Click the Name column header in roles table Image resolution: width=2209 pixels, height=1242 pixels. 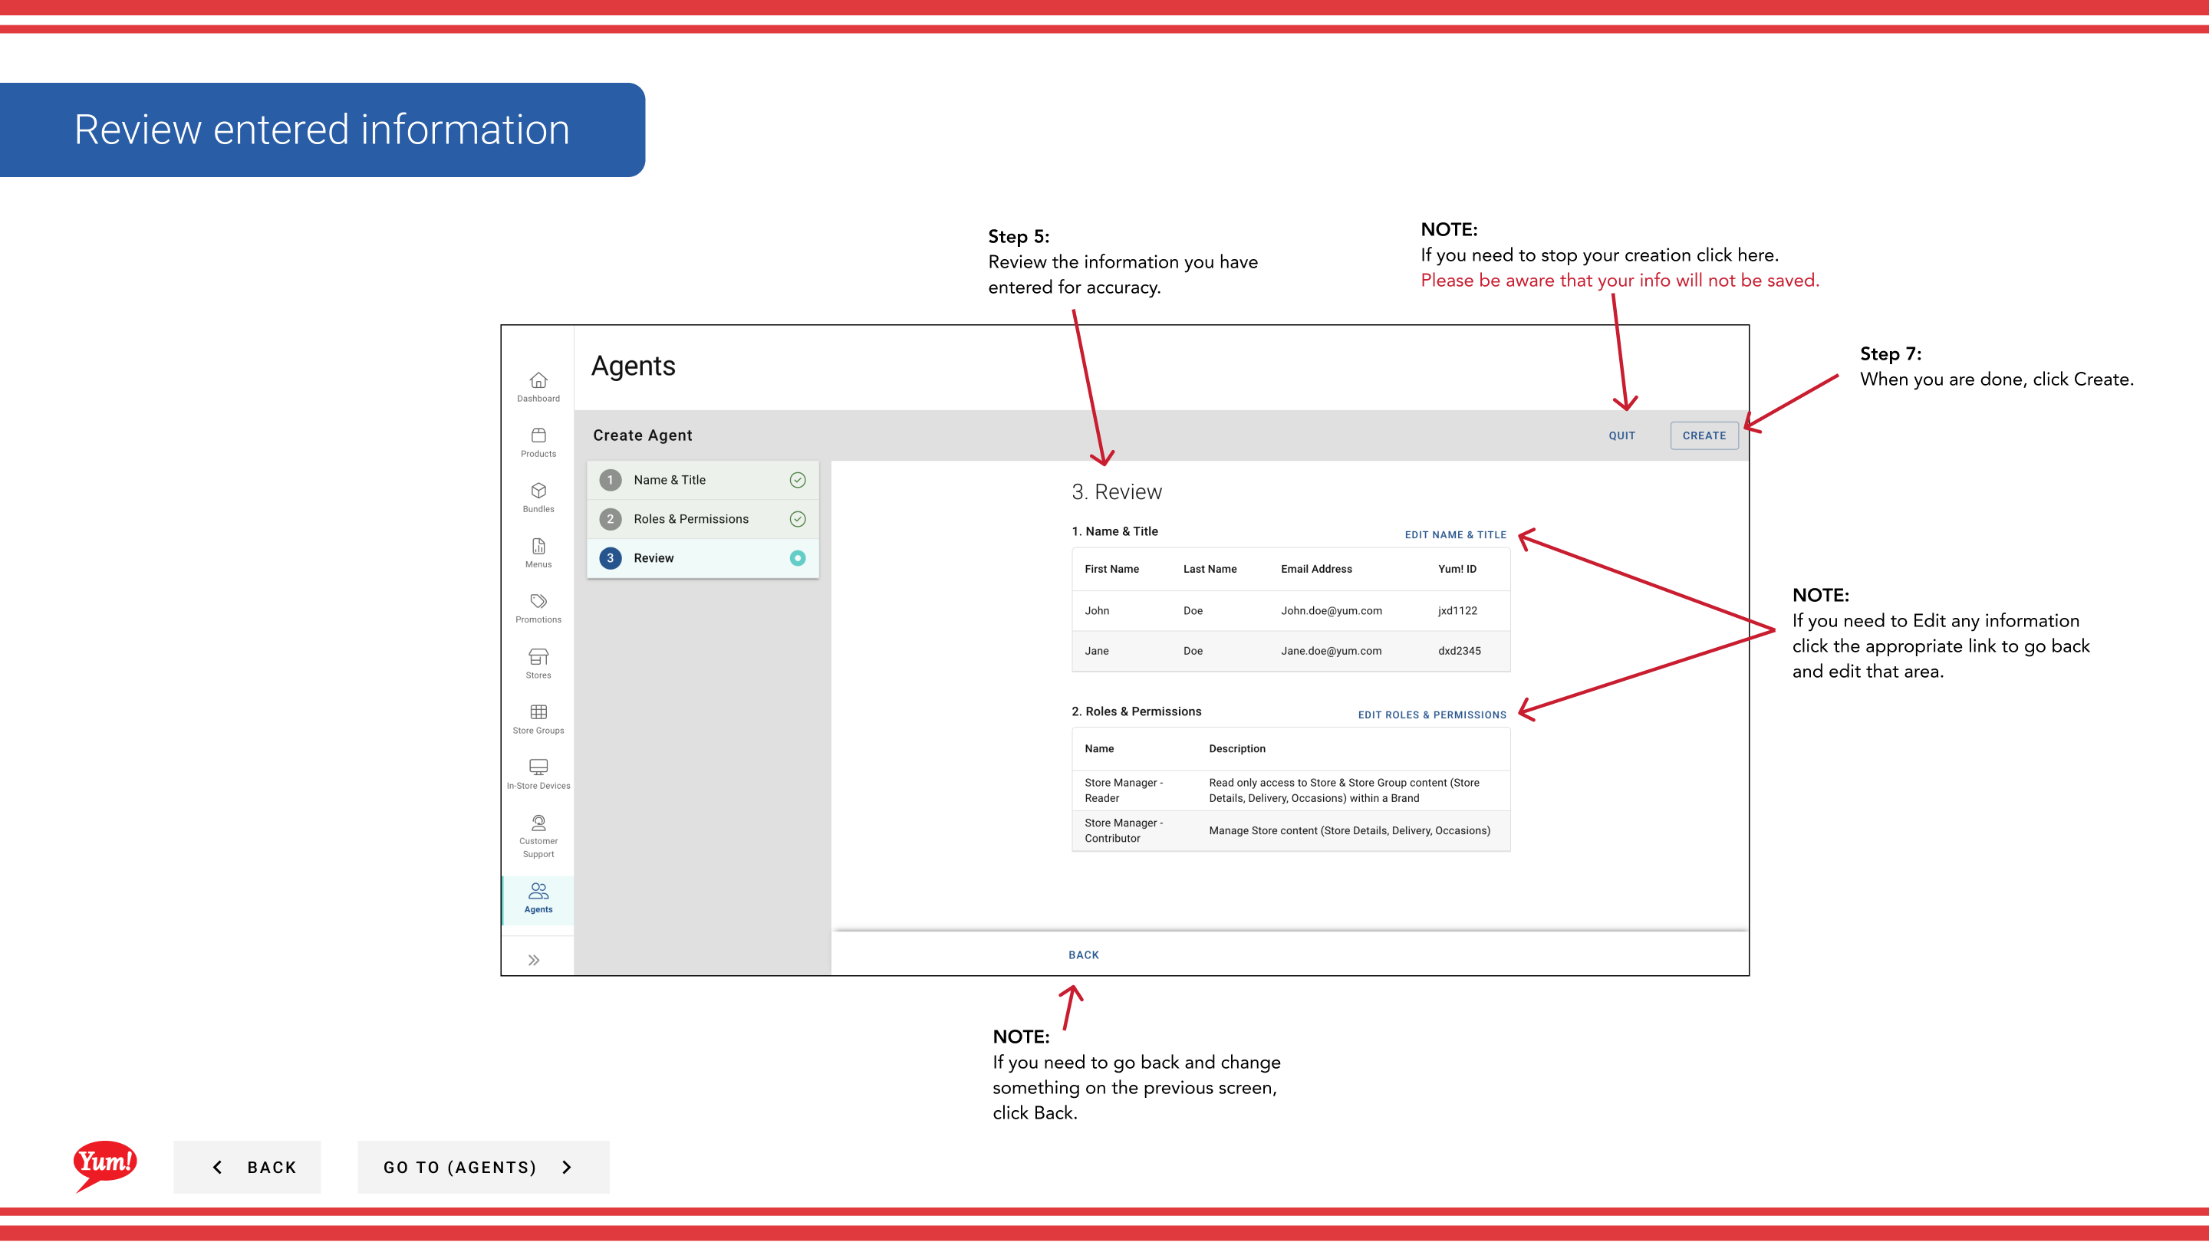pyautogui.click(x=1098, y=748)
